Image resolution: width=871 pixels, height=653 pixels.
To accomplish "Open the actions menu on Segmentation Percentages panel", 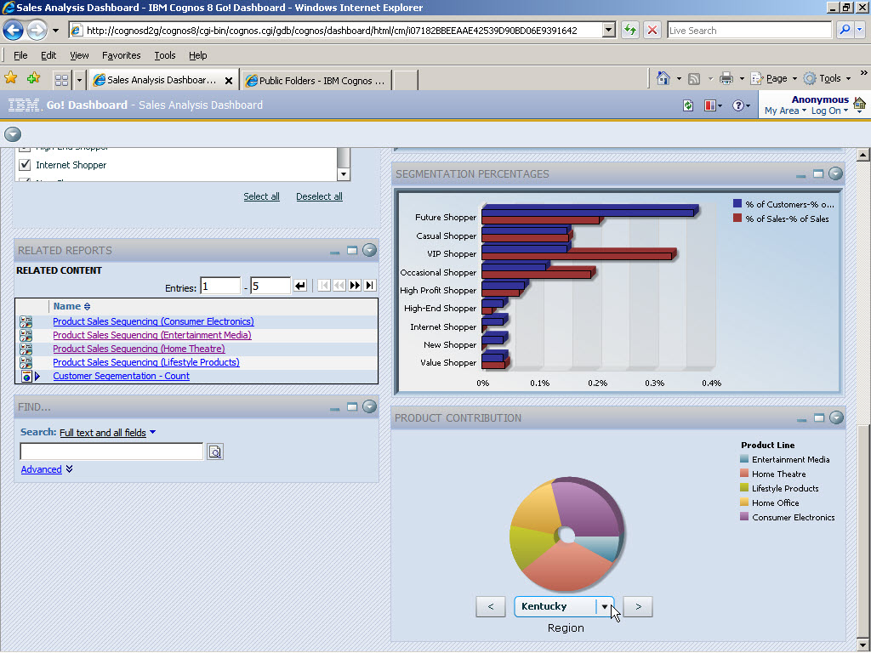I will tap(834, 174).
